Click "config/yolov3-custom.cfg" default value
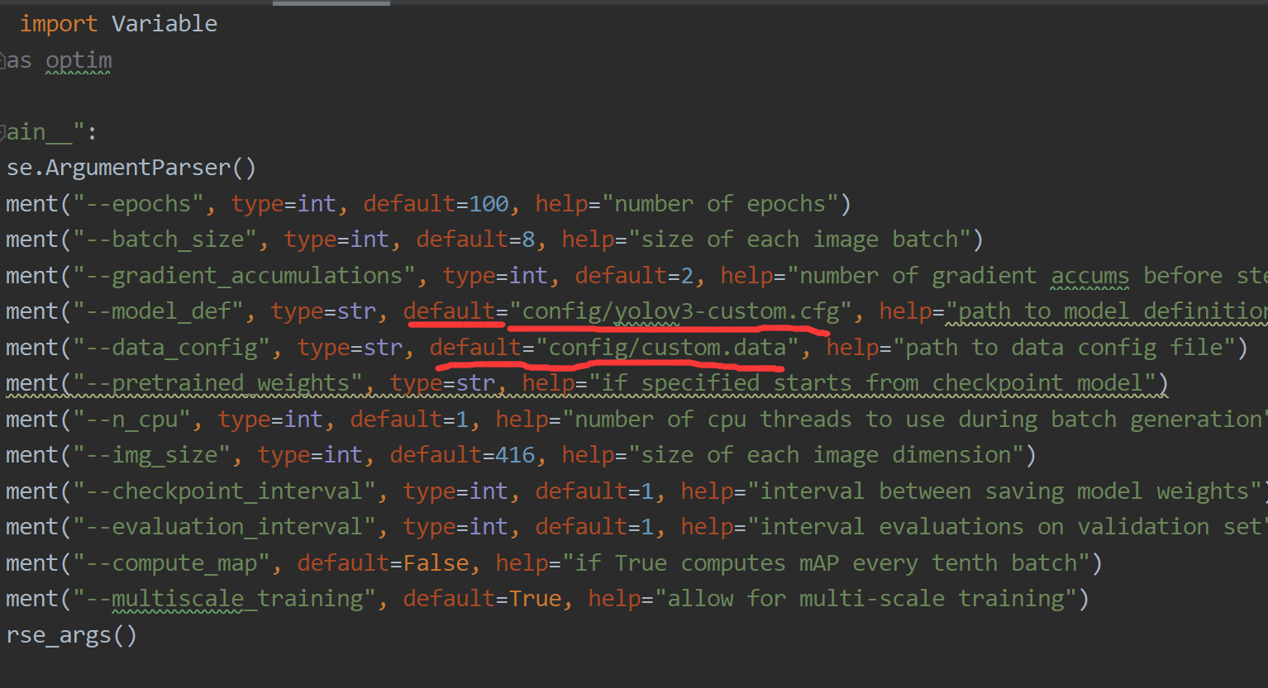Viewport: 1268px width, 688px height. pyautogui.click(x=680, y=311)
